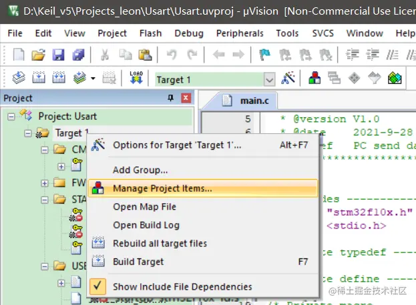
Task: Close the Project panel
Action: point(186,98)
